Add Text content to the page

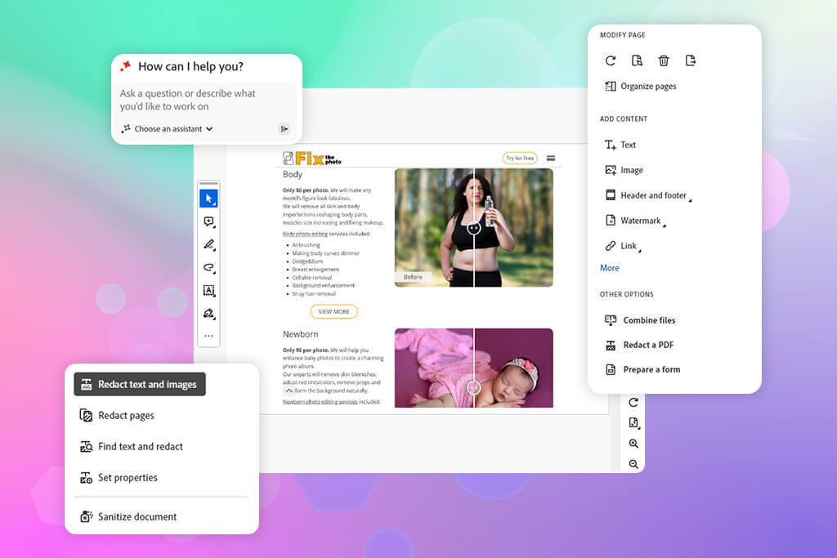coord(620,145)
